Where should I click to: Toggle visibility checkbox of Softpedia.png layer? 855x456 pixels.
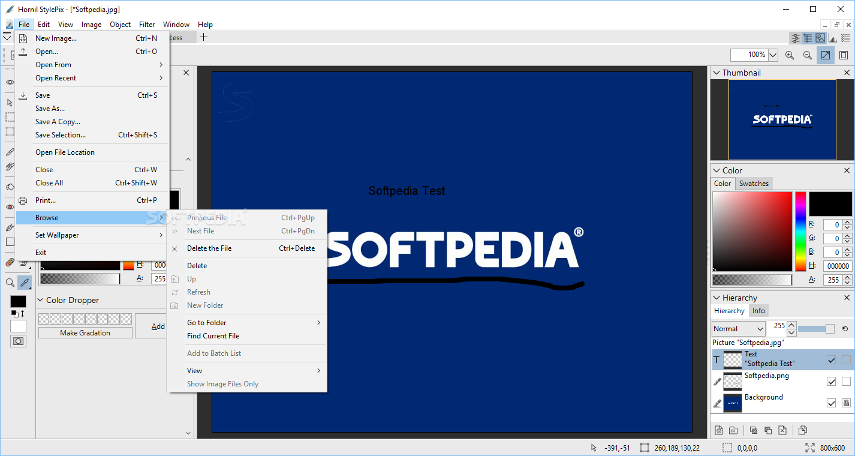pos(831,382)
